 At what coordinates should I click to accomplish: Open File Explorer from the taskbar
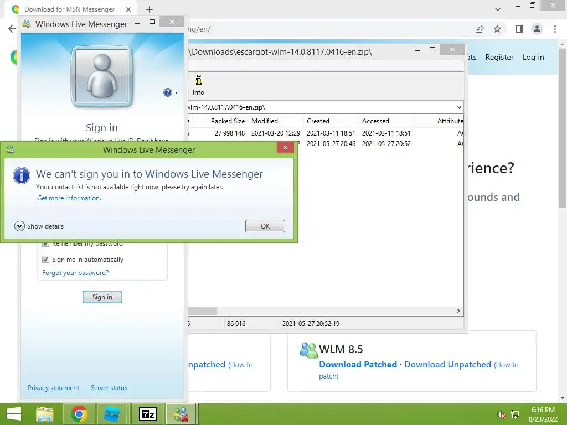pyautogui.click(x=45, y=414)
